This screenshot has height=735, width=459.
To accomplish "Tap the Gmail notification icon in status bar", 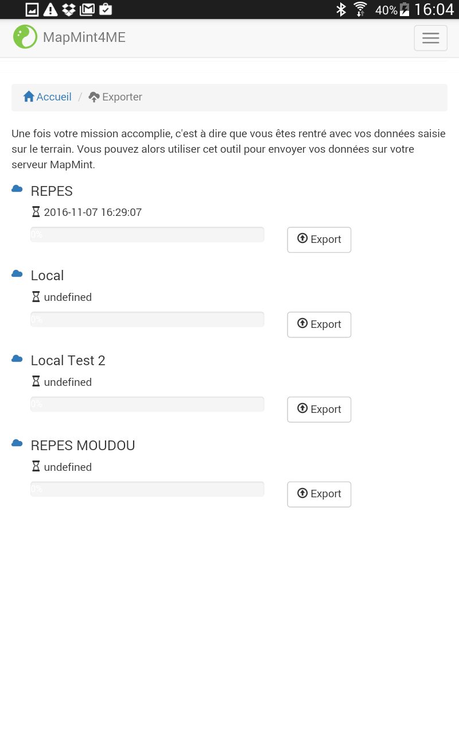I will pos(87,9).
